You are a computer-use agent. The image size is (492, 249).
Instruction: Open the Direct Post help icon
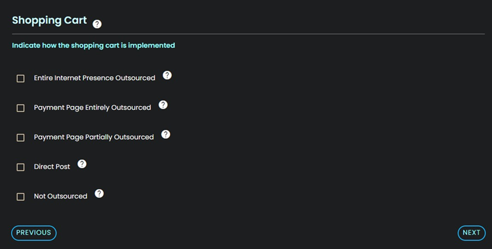[82, 164]
